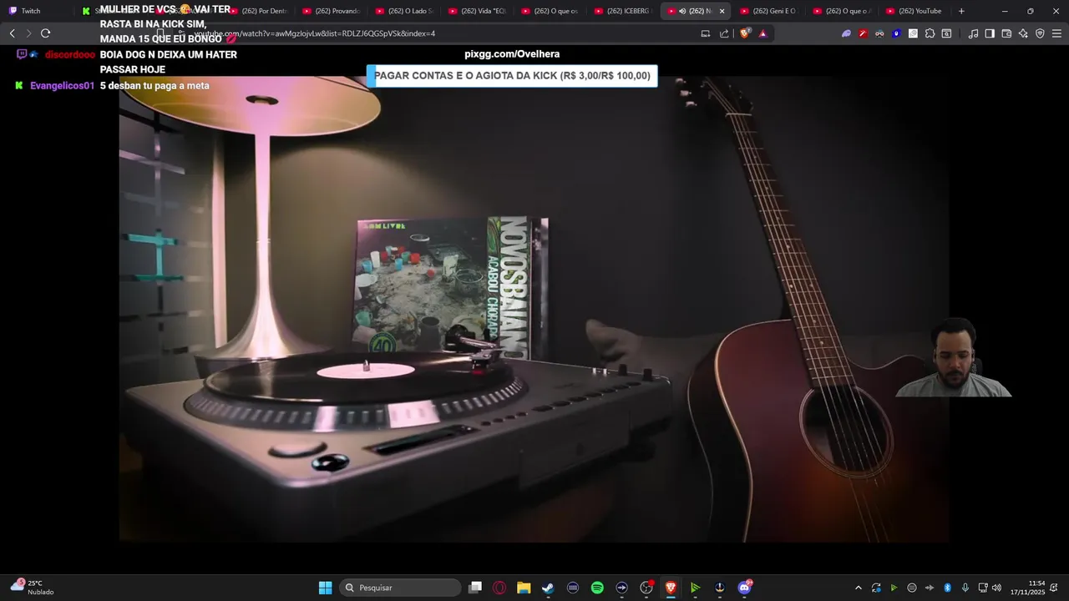
Task: Click the taskbar Pesquisar search box
Action: coord(400,588)
